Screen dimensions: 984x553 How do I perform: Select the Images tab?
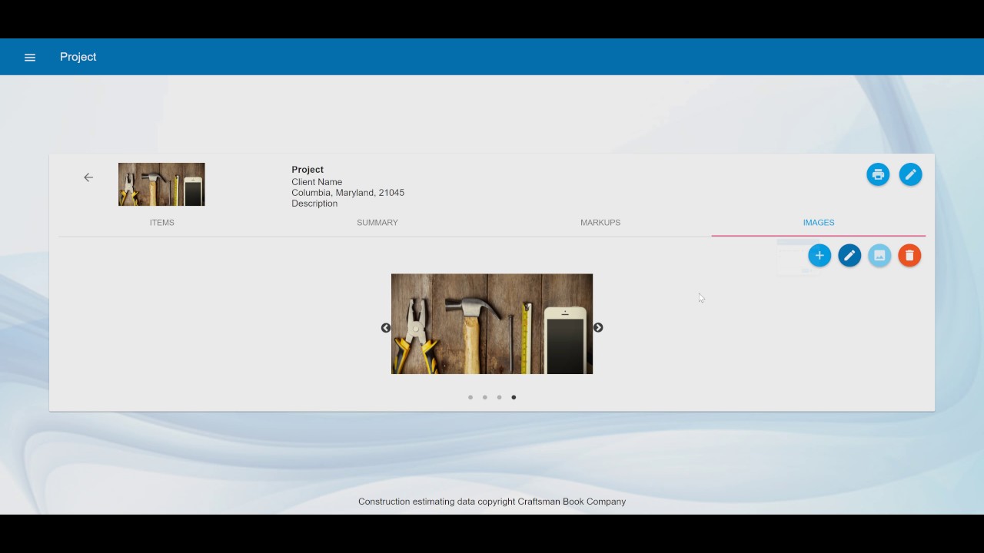coord(819,223)
